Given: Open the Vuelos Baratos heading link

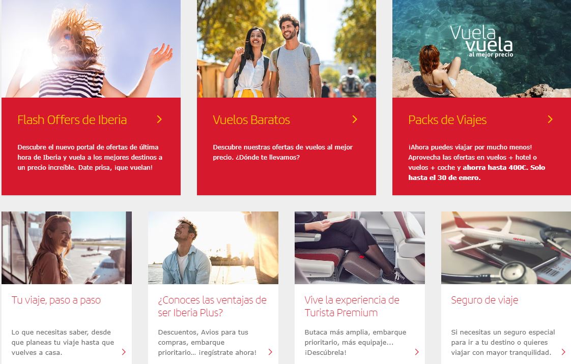Looking at the screenshot, I should pos(251,120).
